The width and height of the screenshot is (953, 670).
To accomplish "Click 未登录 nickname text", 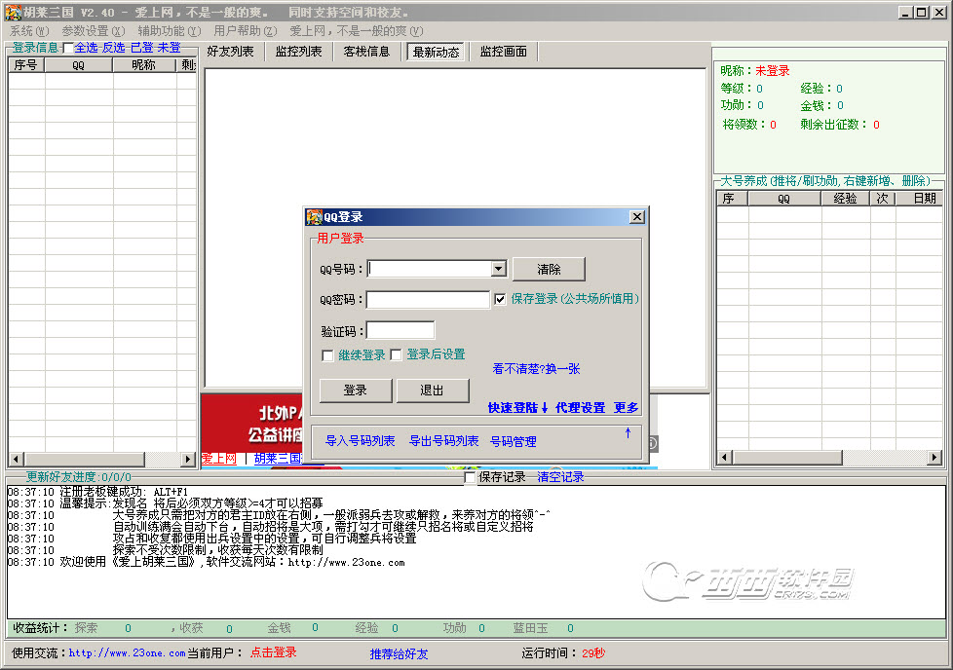I will (772, 71).
